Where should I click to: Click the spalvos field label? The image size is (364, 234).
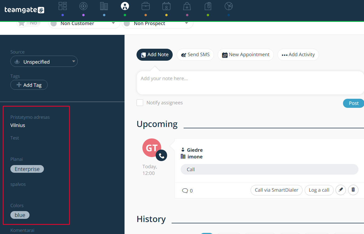coord(18,184)
